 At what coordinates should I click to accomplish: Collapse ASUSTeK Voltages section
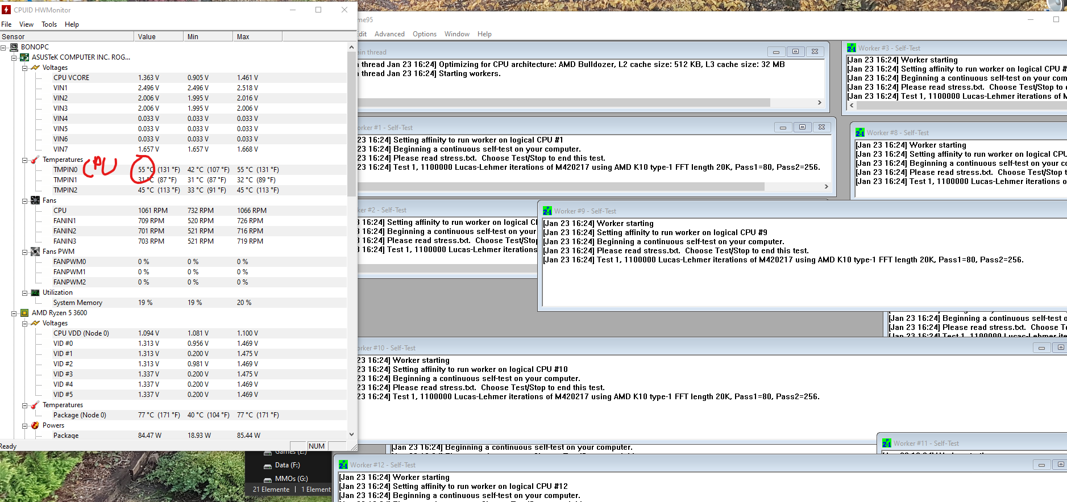pos(24,68)
